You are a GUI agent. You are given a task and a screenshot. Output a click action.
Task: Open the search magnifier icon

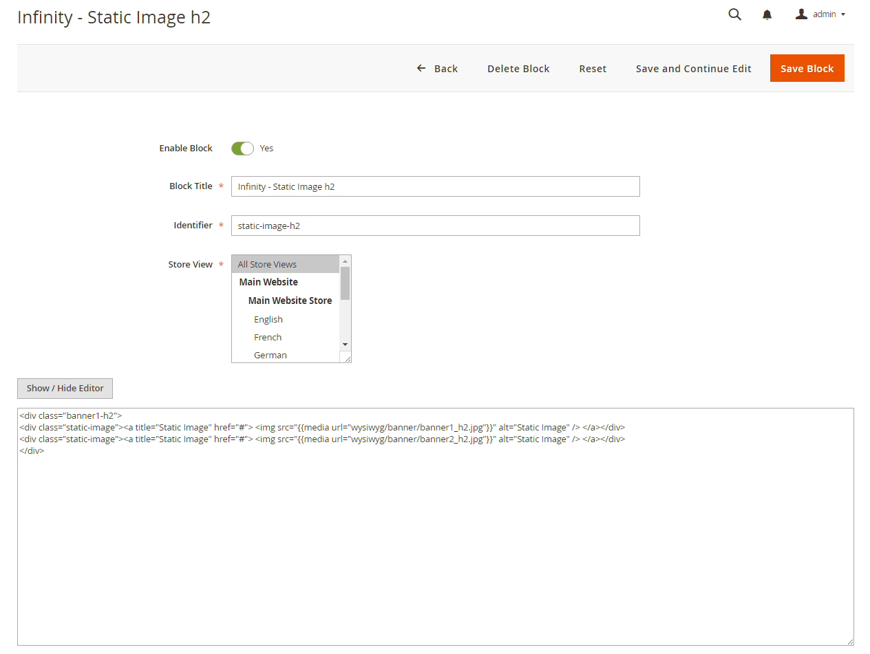click(x=734, y=14)
